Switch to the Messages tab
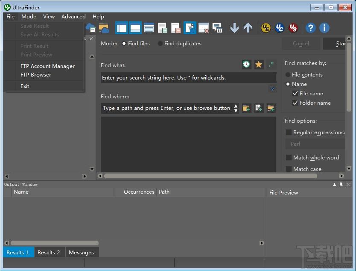 [x=81, y=252]
